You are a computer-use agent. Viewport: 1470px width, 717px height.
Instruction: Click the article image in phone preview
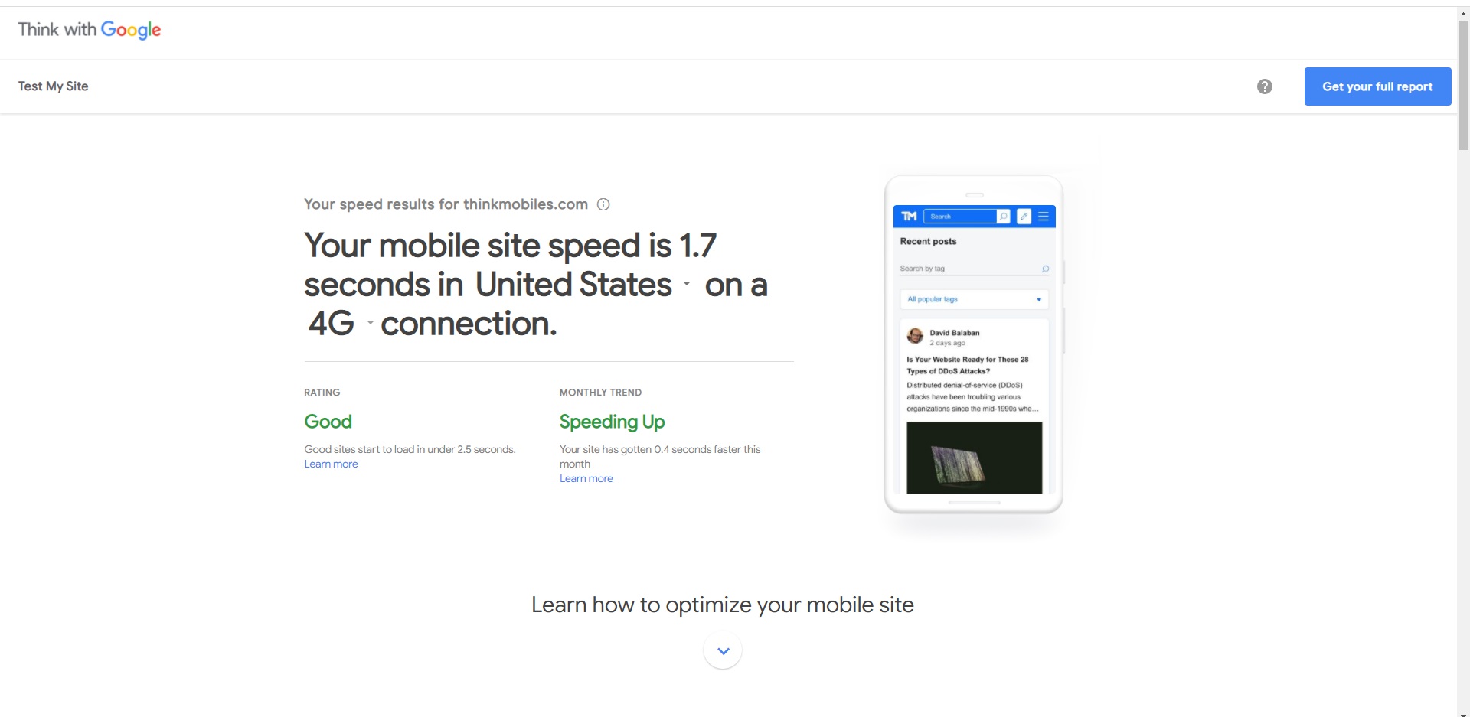[974, 458]
